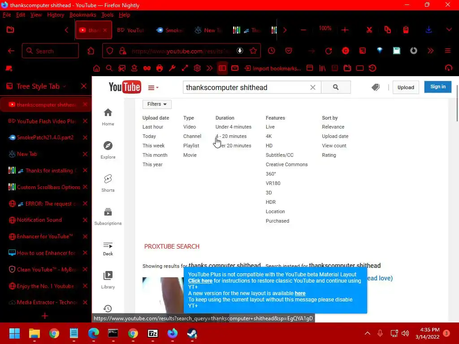Image resolution: width=459 pixels, height=344 pixels.
Task: Open the Firefox hamburger menu
Action: [448, 51]
